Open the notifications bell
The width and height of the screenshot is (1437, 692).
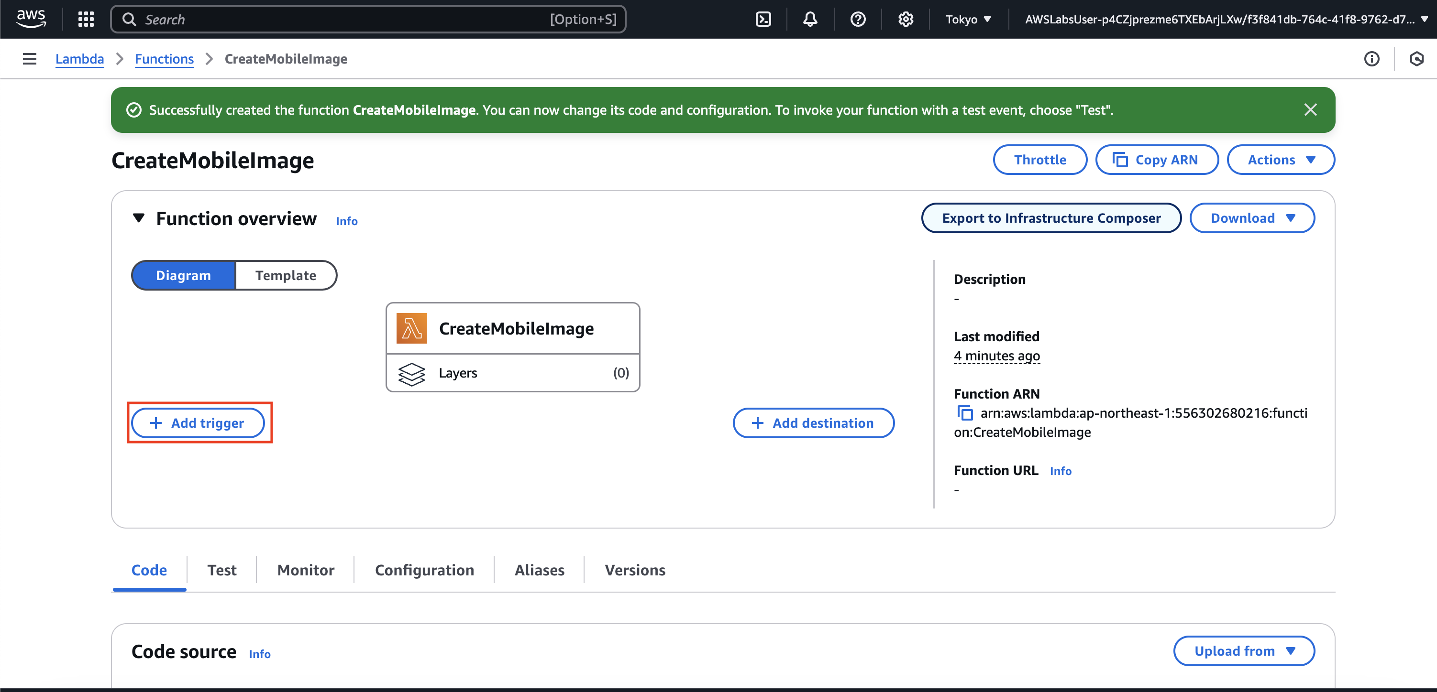pyautogui.click(x=810, y=20)
